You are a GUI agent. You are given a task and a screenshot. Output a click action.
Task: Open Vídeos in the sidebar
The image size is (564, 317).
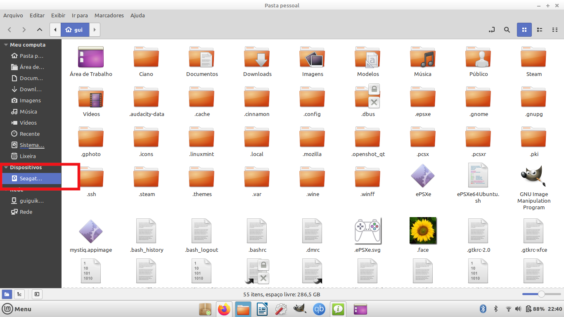31,123
